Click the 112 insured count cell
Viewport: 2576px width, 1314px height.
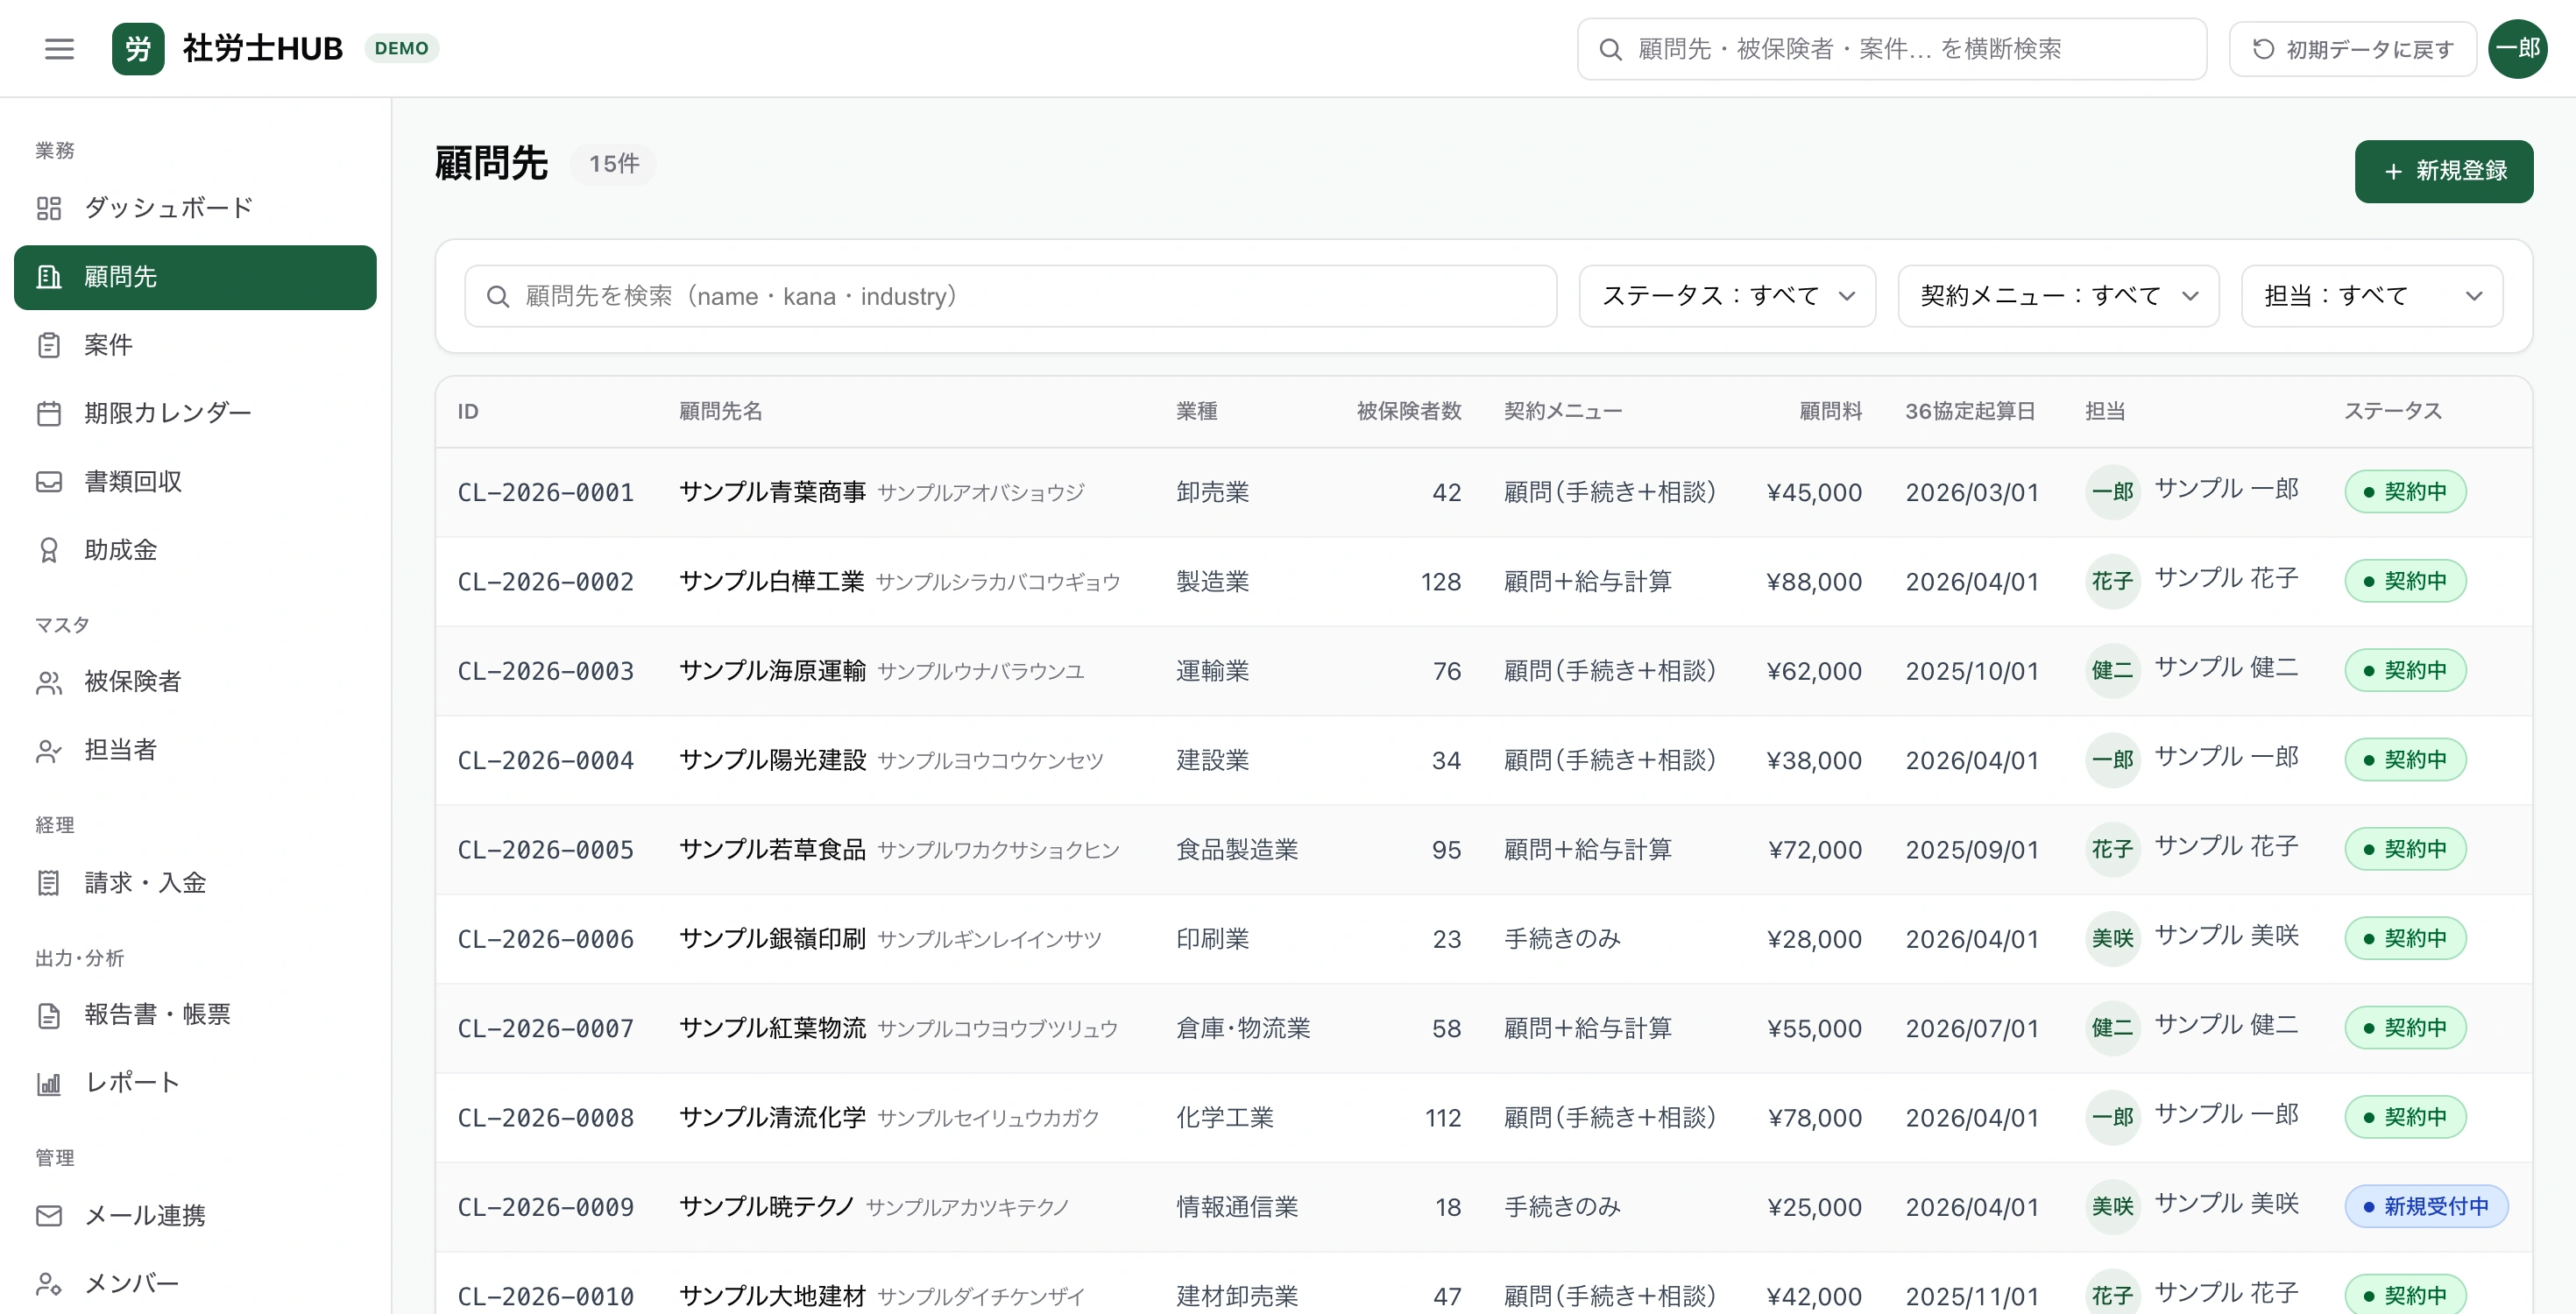1443,1117
